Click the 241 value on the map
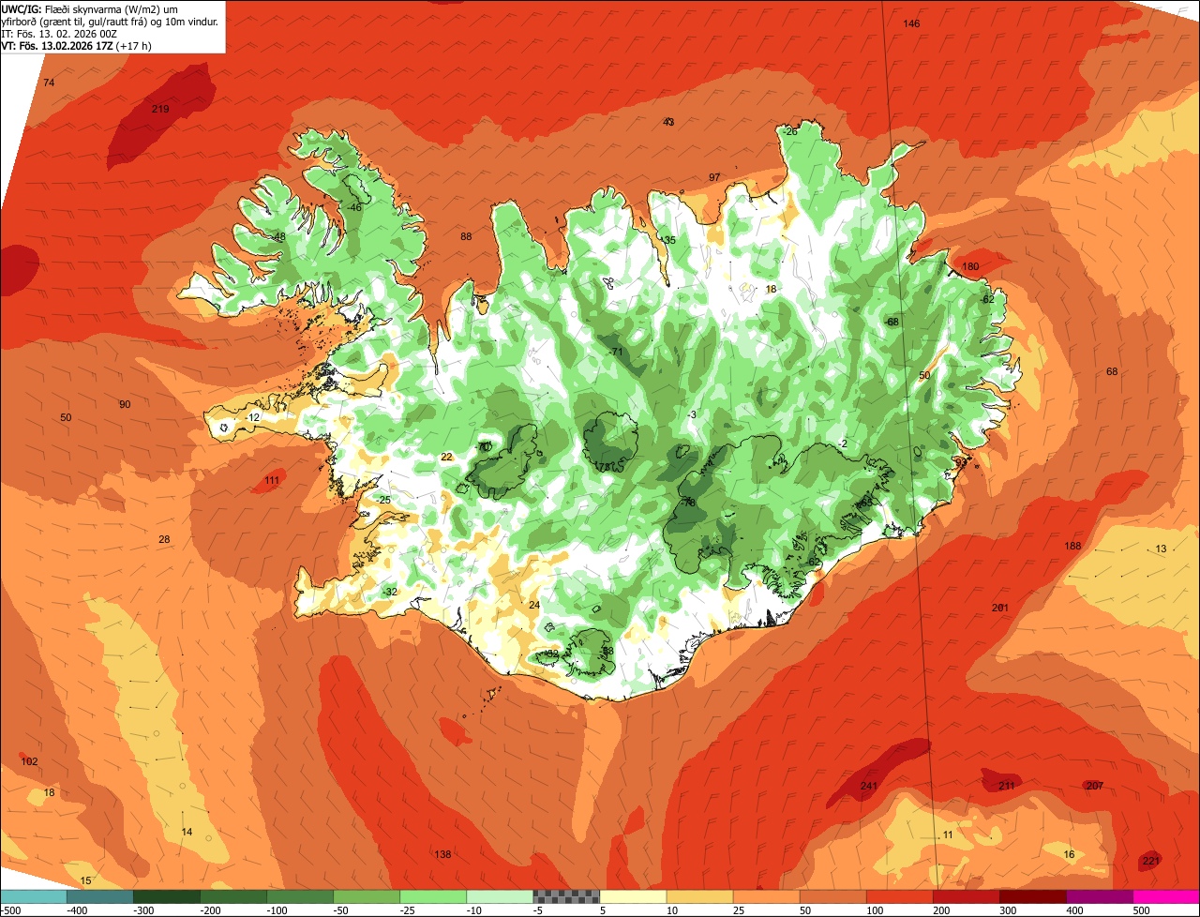Image resolution: width=1200 pixels, height=917 pixels. [869, 786]
